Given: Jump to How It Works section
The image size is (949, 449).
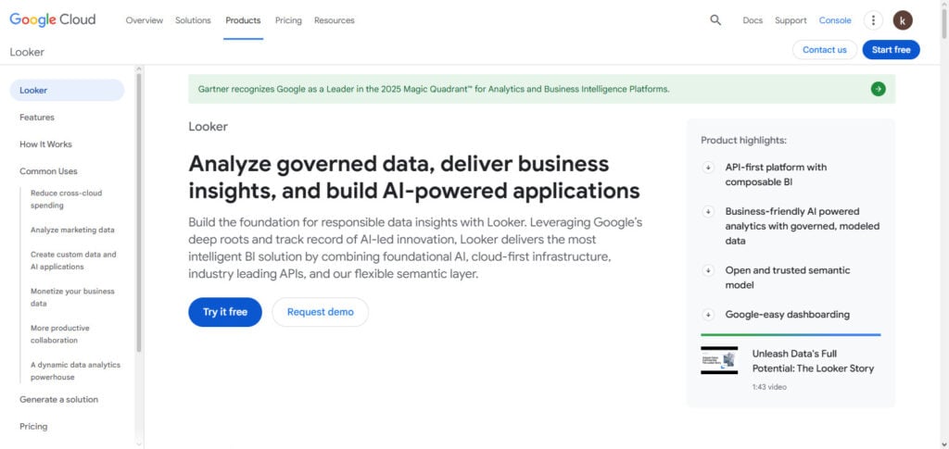Looking at the screenshot, I should point(45,144).
